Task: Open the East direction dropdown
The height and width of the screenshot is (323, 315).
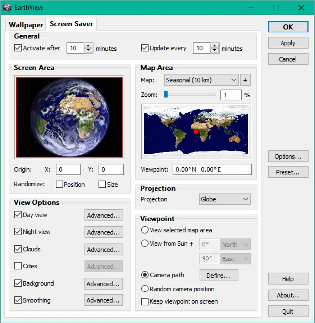Action: click(235, 258)
